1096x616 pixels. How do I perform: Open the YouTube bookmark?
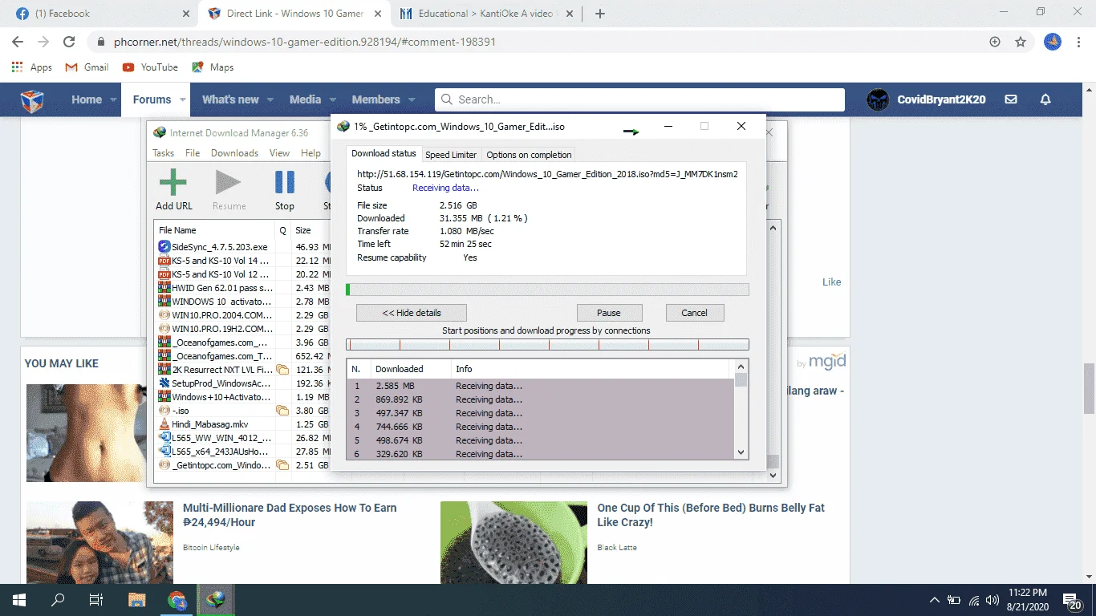click(x=150, y=67)
